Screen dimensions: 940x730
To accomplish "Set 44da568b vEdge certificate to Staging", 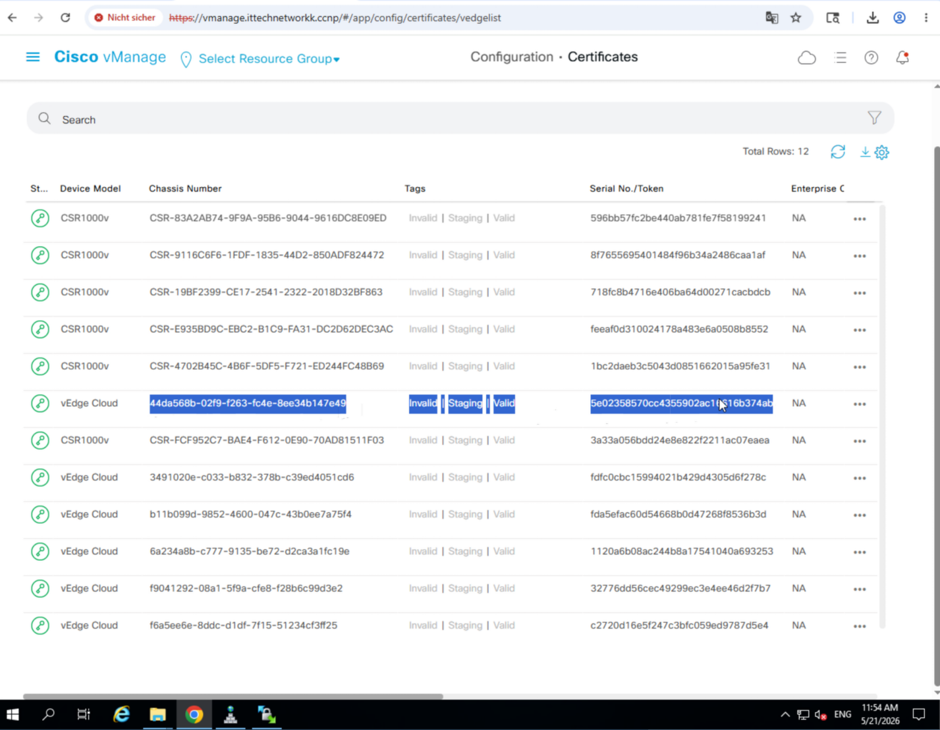I will (465, 404).
